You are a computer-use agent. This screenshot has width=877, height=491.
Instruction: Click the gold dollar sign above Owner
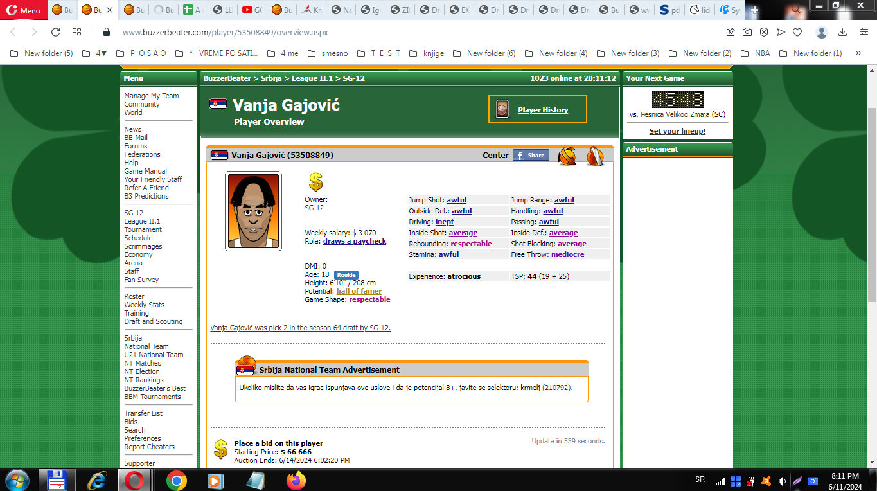pyautogui.click(x=315, y=182)
